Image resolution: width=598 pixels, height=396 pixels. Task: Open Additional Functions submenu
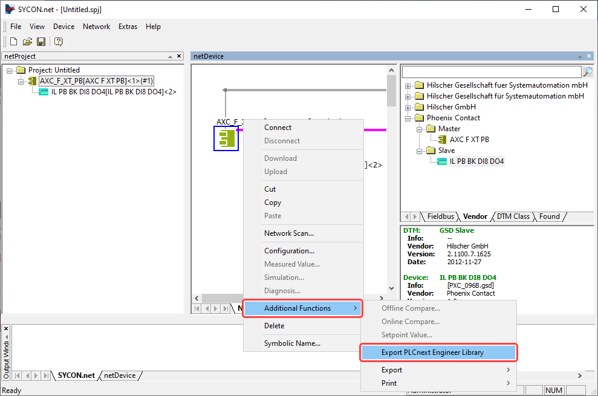click(x=303, y=308)
